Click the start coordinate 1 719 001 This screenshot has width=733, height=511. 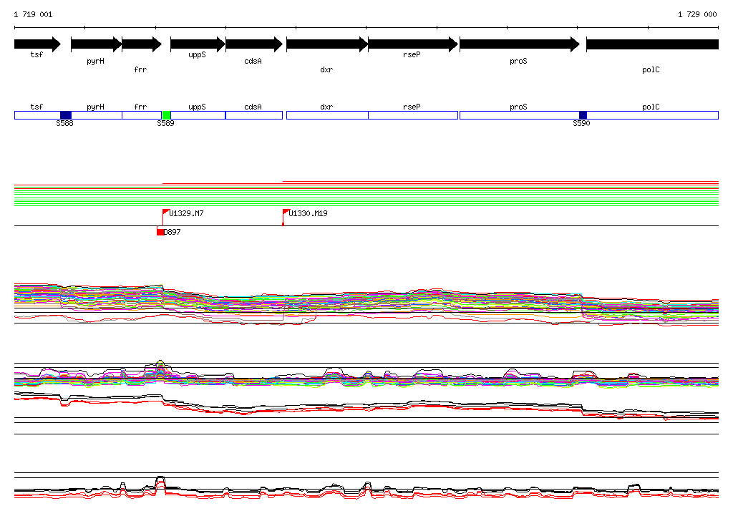point(33,14)
